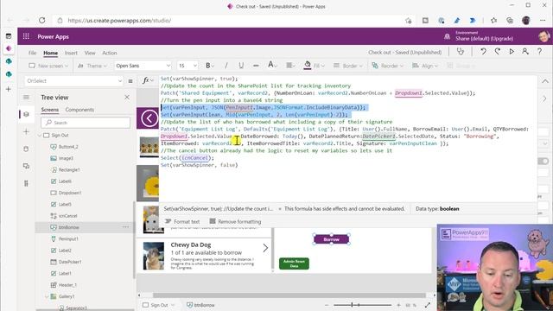This screenshot has height=311, width=553.
Task: Open the Power Apps app launcher waffle
Action: (26, 36)
